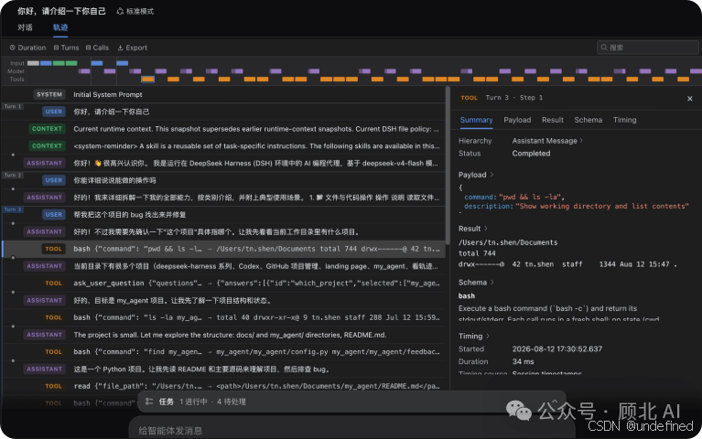Select the USER row 你好，请介绍一下你自己
Viewport: 702px width, 439px height.
[x=223, y=112]
